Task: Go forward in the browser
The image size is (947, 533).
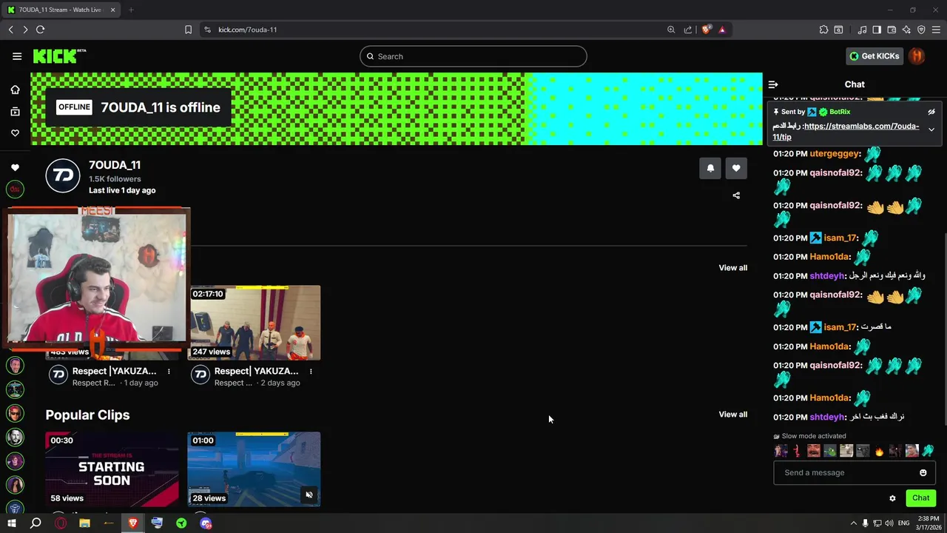Action: pos(25,30)
